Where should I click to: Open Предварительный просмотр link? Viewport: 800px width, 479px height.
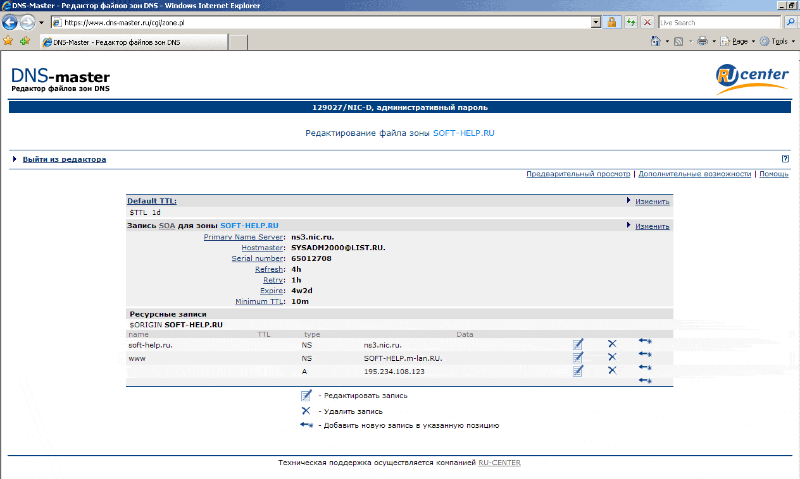[578, 174]
